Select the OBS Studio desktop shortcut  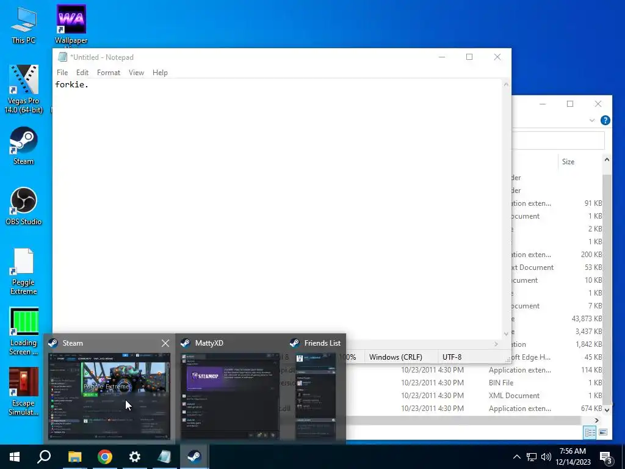[24, 206]
